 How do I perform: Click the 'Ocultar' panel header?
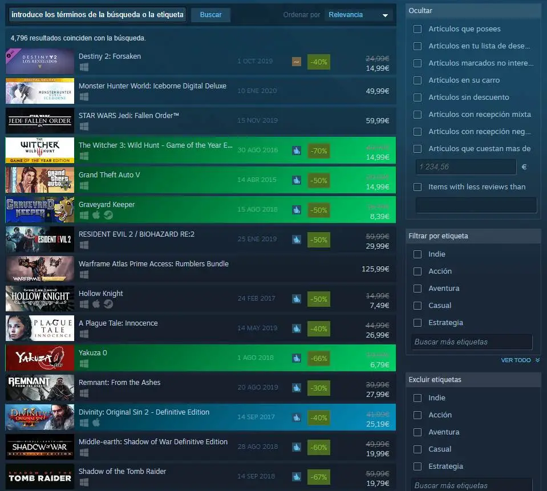pyautogui.click(x=473, y=11)
